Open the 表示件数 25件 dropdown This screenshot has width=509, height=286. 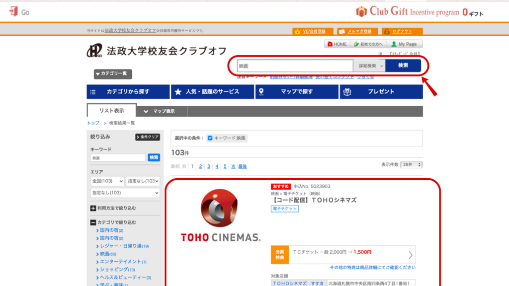click(411, 165)
